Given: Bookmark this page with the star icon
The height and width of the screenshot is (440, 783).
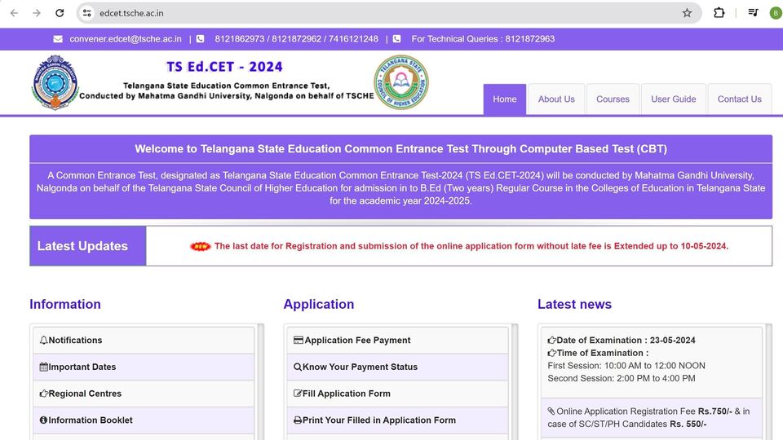Looking at the screenshot, I should pos(687,13).
